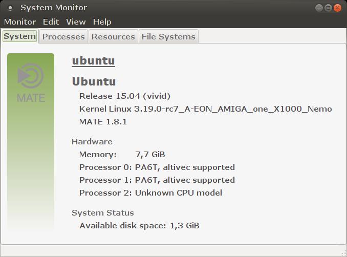
Task: Close the System Monitor window
Action: click(338, 8)
